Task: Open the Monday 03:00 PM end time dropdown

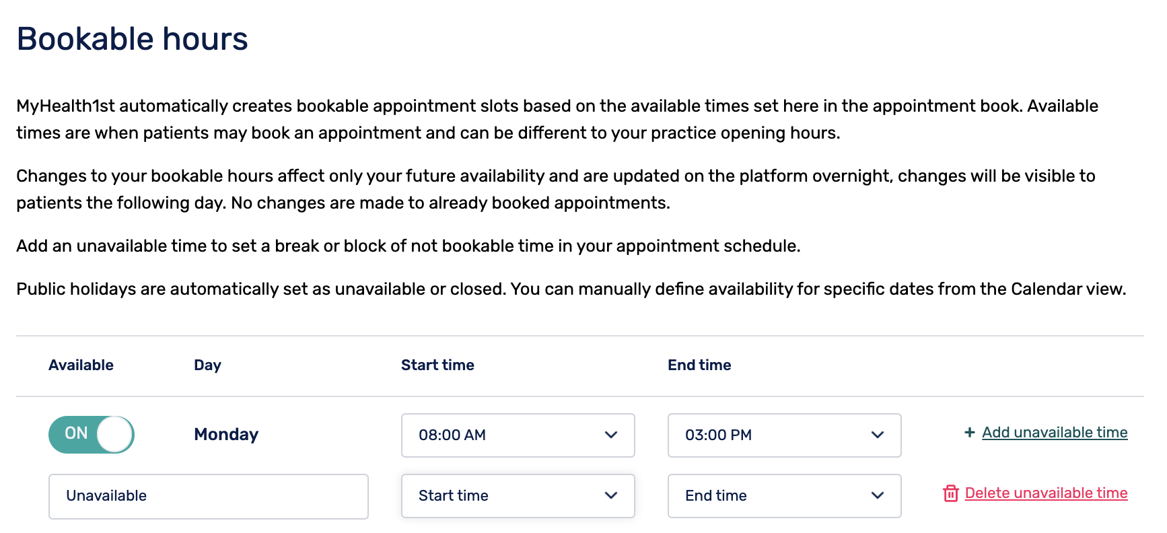Action: click(784, 435)
